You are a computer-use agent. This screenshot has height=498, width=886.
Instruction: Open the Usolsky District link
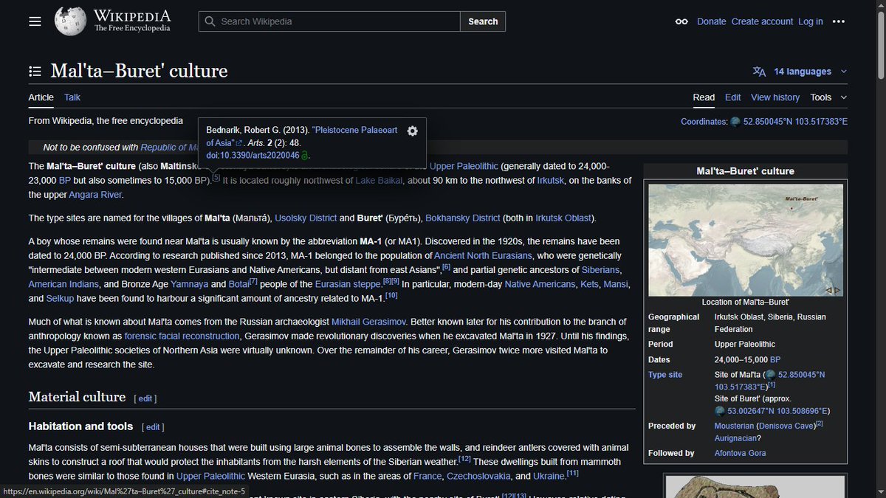click(306, 218)
